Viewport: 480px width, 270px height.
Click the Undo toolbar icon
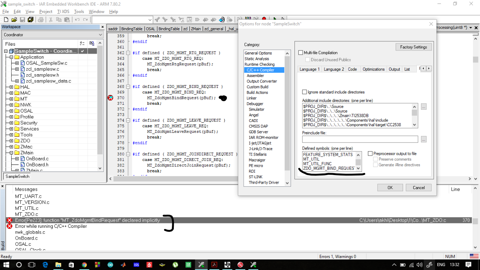tap(77, 20)
